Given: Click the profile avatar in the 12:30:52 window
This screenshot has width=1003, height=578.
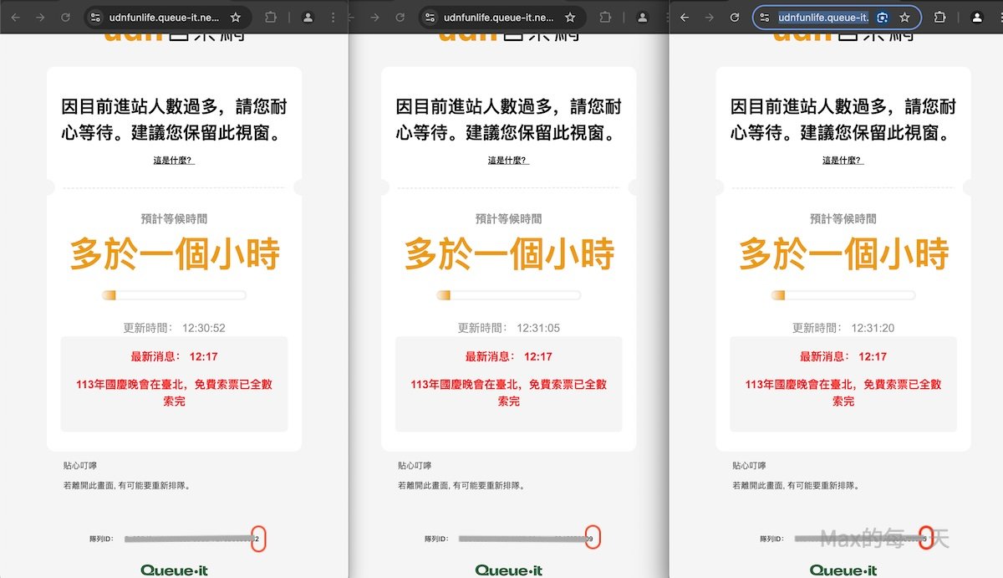Looking at the screenshot, I should coord(308,17).
